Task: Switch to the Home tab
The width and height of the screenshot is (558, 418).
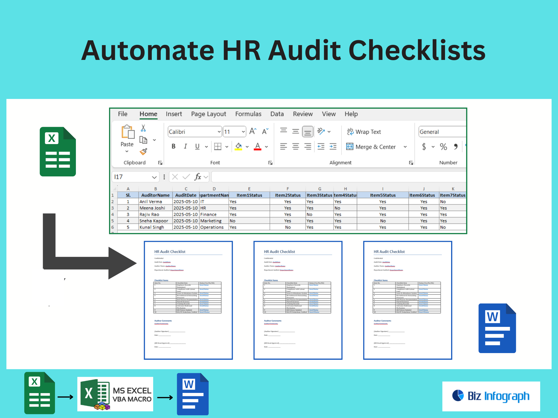Action: coord(148,114)
